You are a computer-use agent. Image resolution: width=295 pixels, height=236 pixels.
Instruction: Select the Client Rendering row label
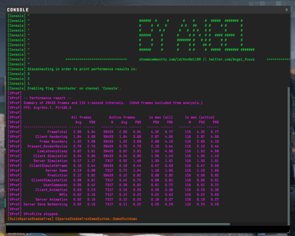51,137
